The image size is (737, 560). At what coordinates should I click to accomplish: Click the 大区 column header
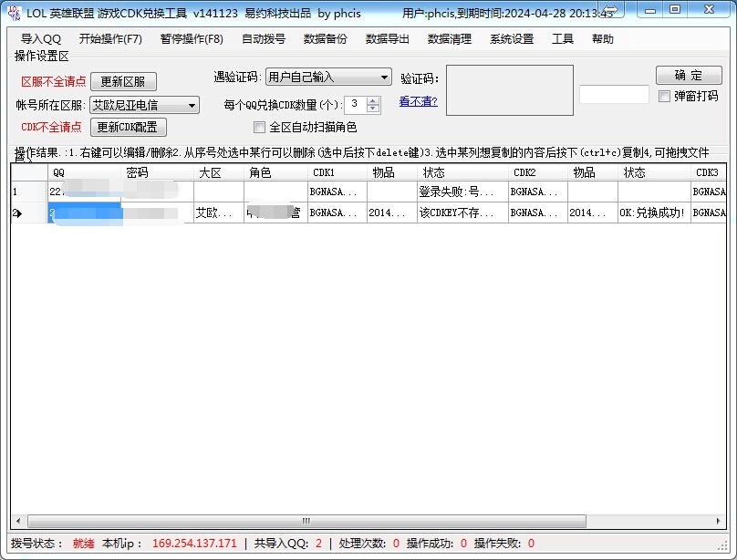click(x=219, y=172)
